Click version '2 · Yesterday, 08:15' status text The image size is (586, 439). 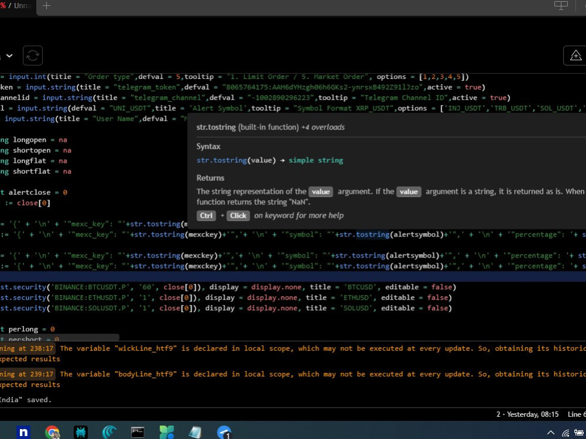tap(527, 414)
